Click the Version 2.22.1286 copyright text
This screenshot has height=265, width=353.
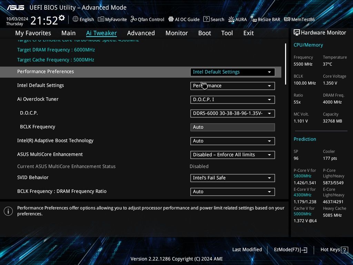[x=176, y=259]
